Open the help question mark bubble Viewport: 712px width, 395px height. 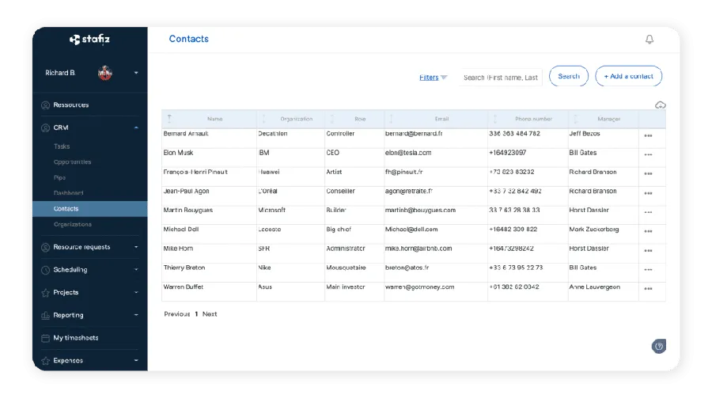(658, 347)
